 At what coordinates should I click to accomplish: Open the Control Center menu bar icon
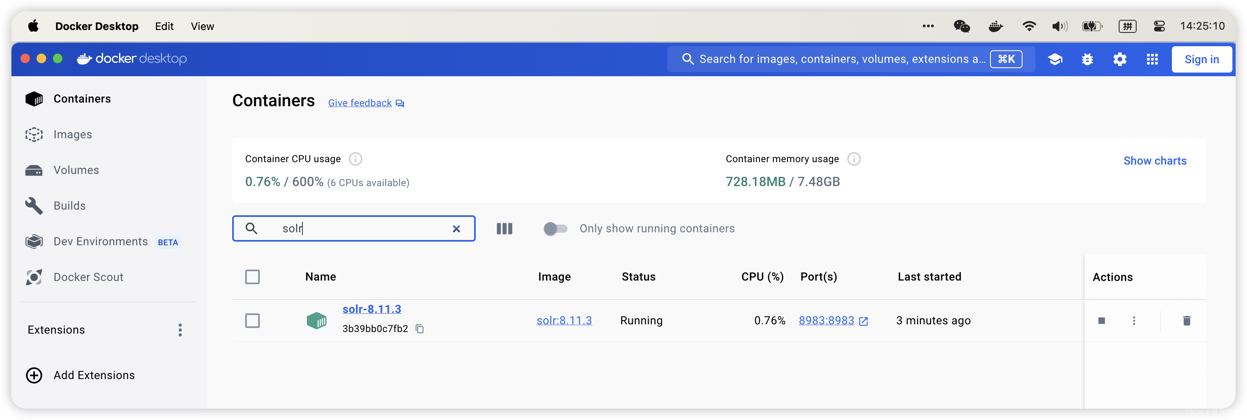1159,26
